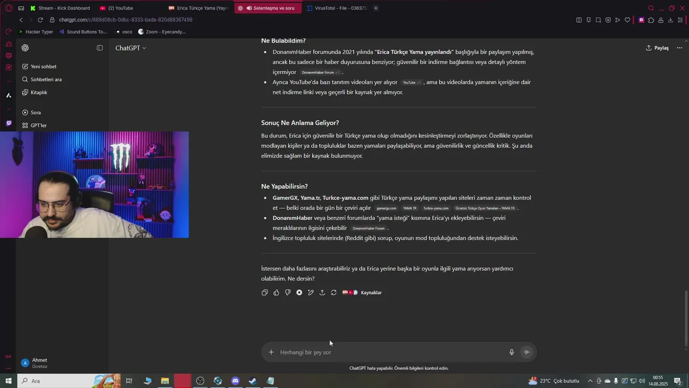Viewport: 689px width, 388px height.
Task: Open Zoom - Eyecandy bookmark
Action: pos(161,32)
